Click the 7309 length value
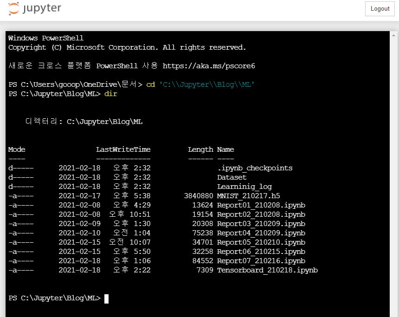This screenshot has height=317, width=399. tap(205, 270)
